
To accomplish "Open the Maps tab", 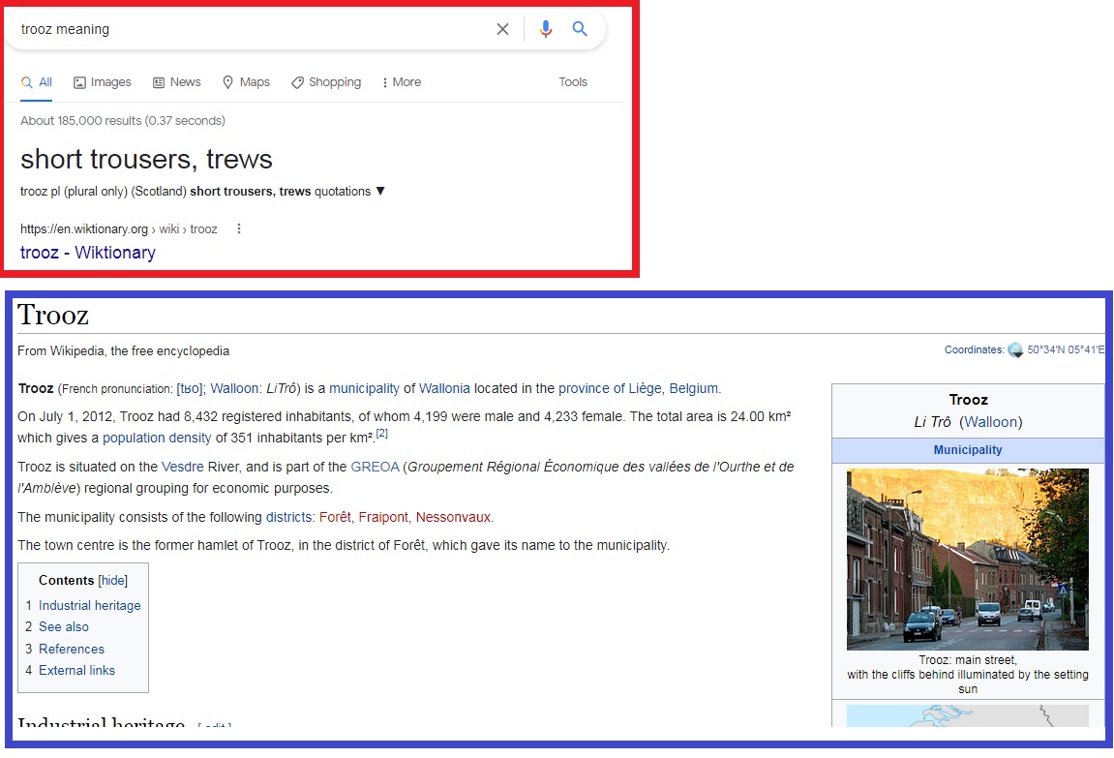I will pyautogui.click(x=246, y=82).
